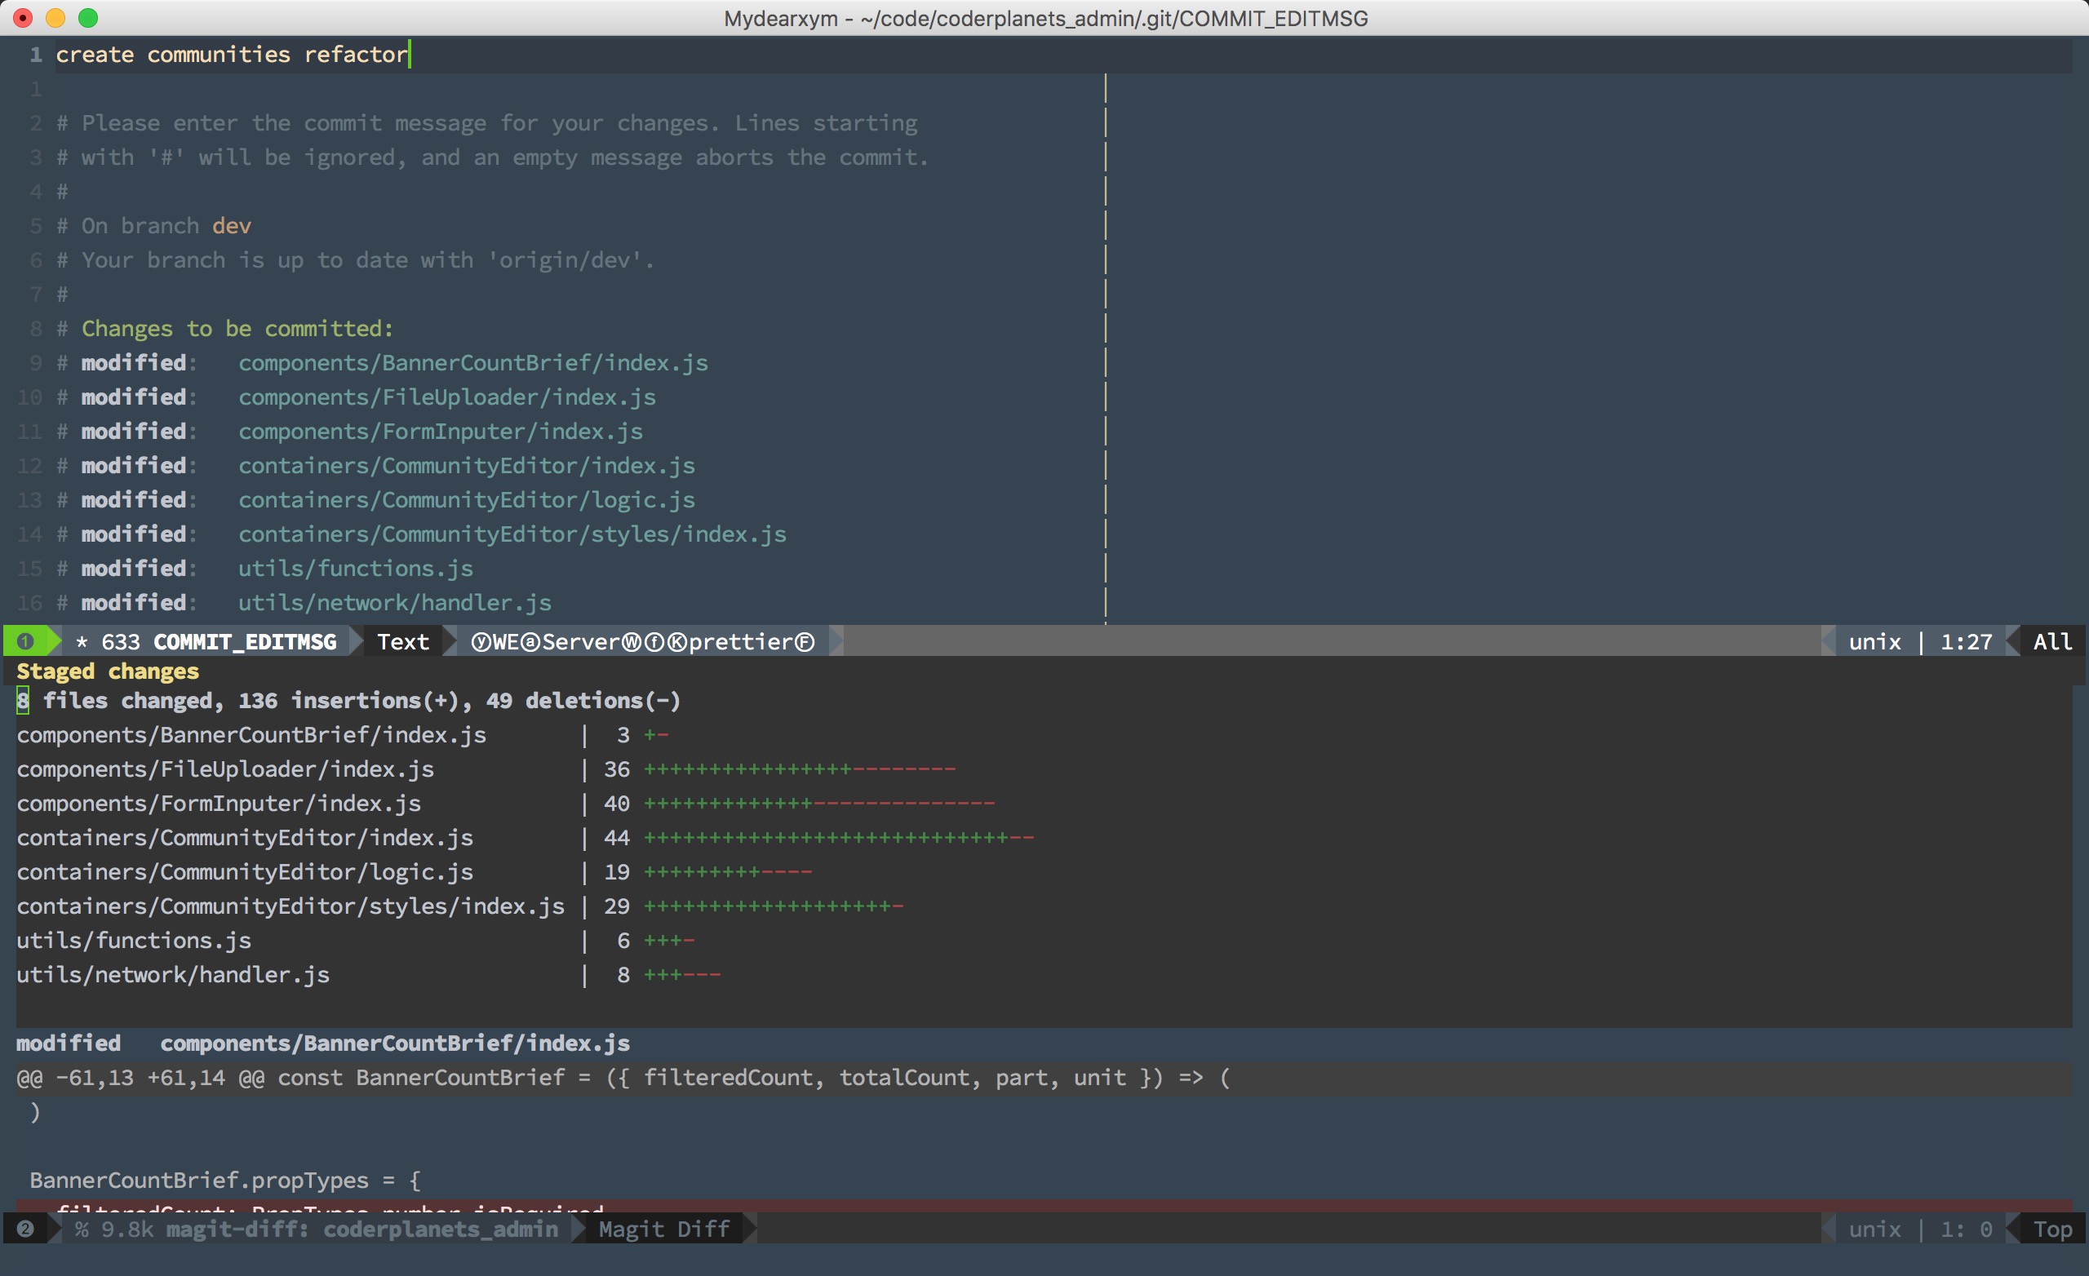This screenshot has width=2089, height=1276.
Task: Click the circled a minor-mode icon
Action: point(530,643)
